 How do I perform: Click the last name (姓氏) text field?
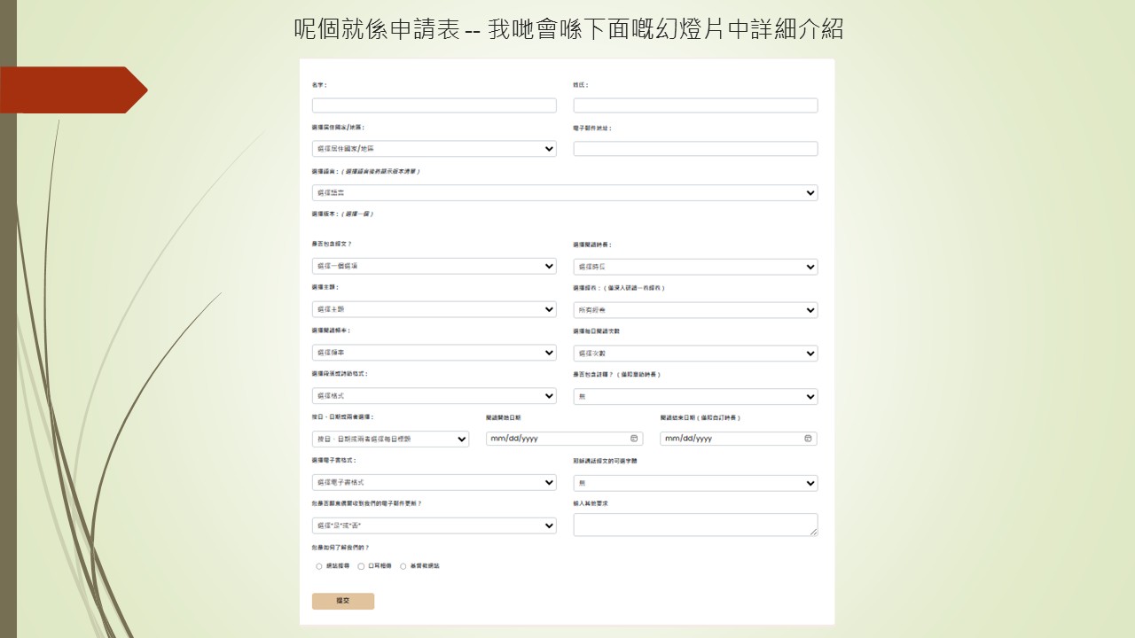695,105
